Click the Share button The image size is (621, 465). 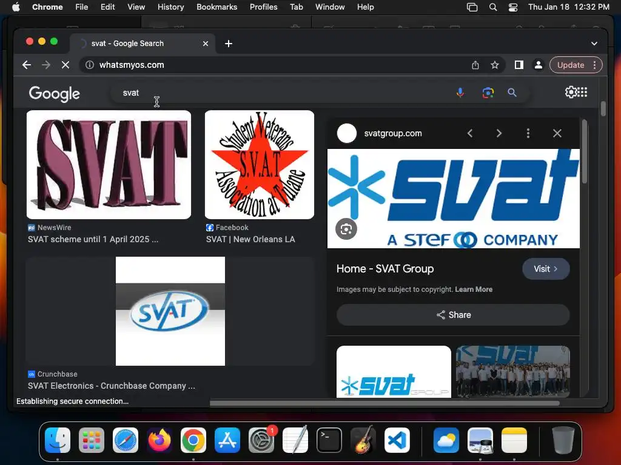[x=453, y=315]
